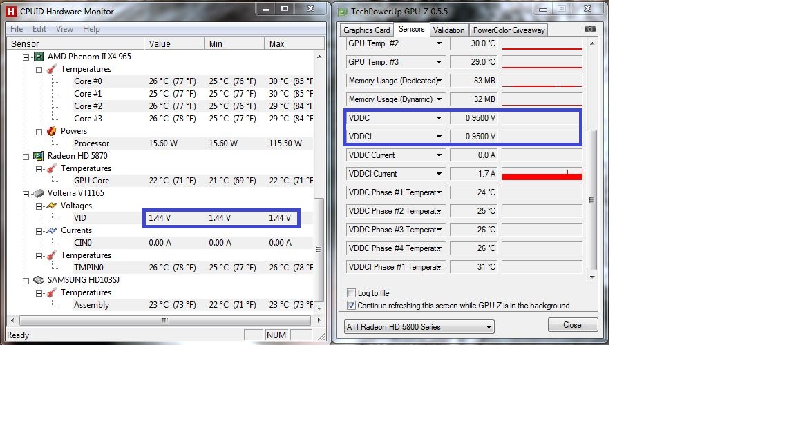Click the thermometer icon under SAMSUNG HD103SJ

[51, 292]
